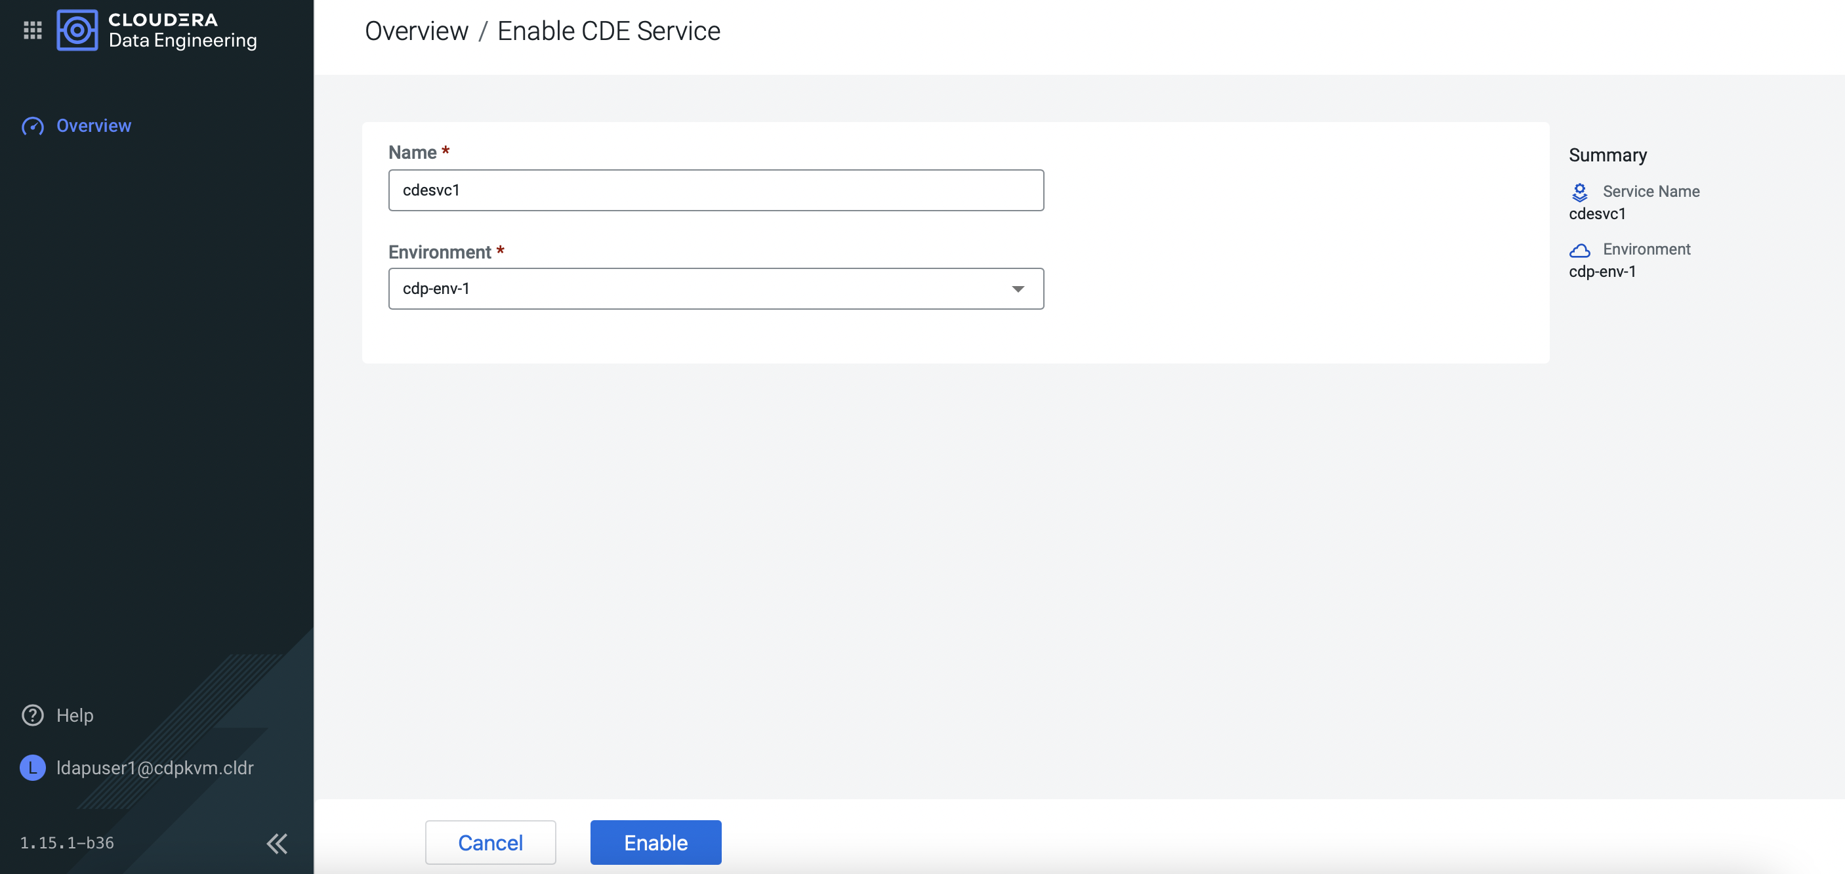Click the version number 1.15.1-b36
The height and width of the screenshot is (874, 1845).
(67, 843)
